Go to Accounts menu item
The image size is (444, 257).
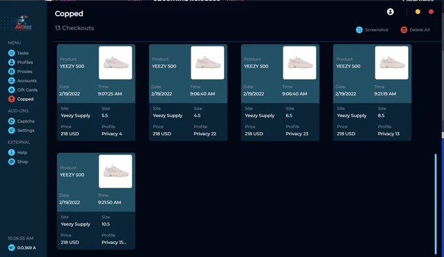27,80
